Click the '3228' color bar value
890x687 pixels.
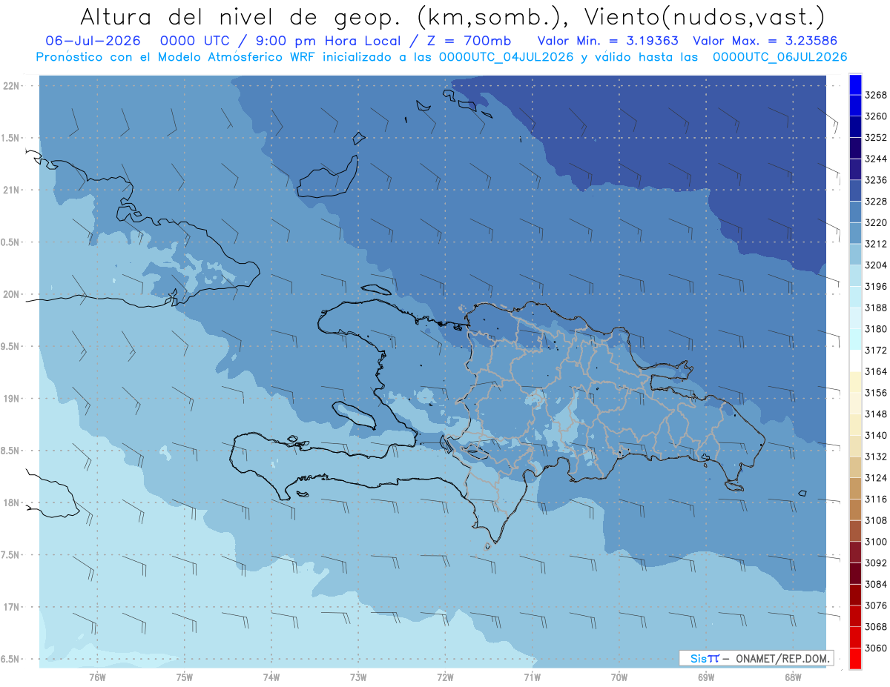coord(875,202)
